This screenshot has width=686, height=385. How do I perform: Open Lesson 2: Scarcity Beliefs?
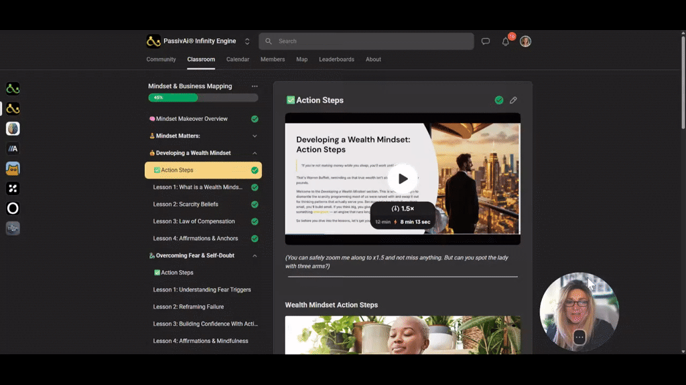tap(186, 205)
